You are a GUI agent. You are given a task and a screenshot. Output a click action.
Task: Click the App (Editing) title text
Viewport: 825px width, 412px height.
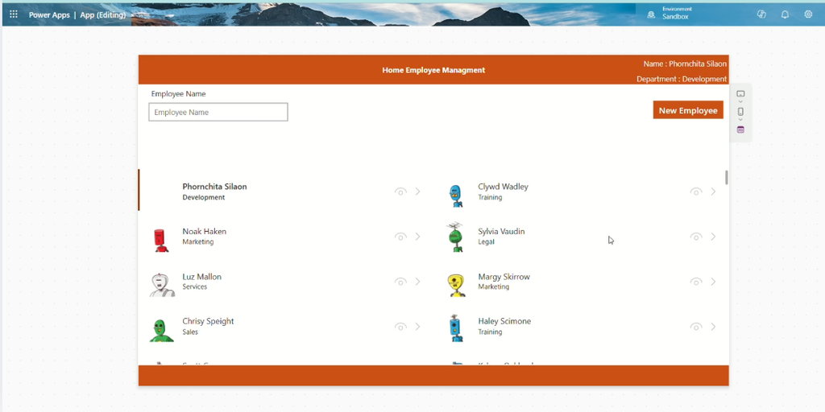coord(102,14)
